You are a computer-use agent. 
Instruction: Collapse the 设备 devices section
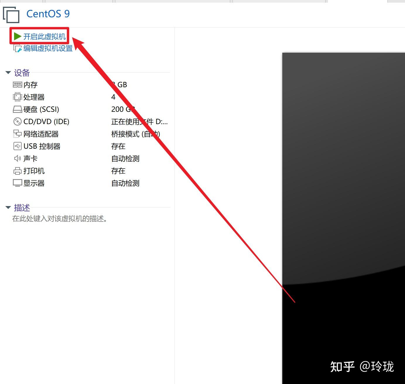8,72
